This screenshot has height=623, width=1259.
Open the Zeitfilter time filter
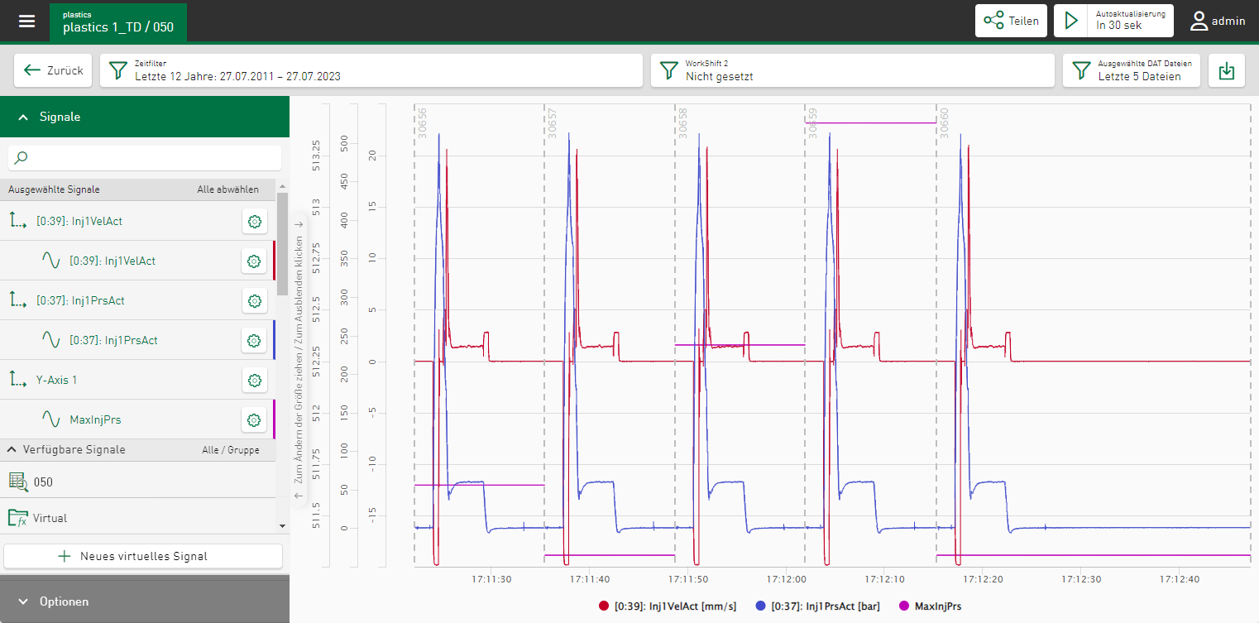[371, 71]
